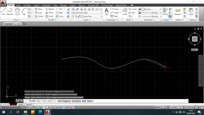Open the Home ribbon tab

click(11, 5)
